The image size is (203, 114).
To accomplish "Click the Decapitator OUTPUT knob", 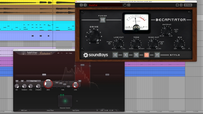I will click(x=167, y=31).
